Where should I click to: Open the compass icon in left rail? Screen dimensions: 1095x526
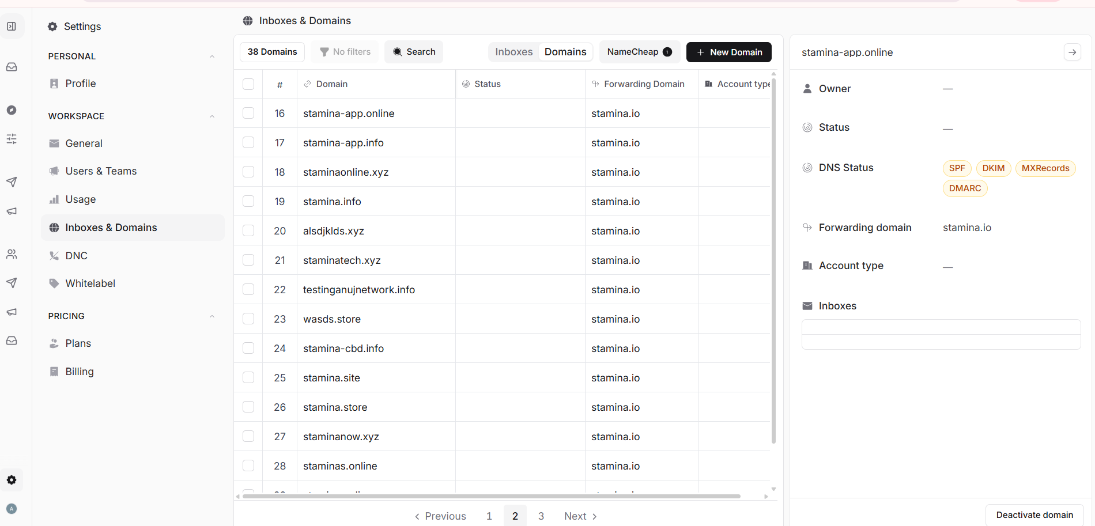pyautogui.click(x=12, y=110)
